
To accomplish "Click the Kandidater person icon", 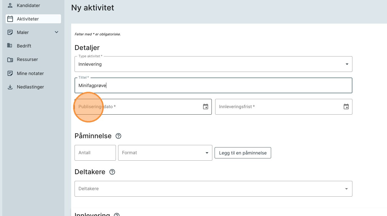I will pyautogui.click(x=10, y=5).
